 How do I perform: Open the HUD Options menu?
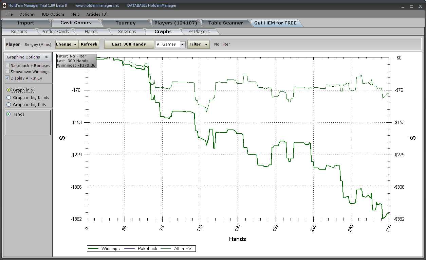click(x=52, y=14)
